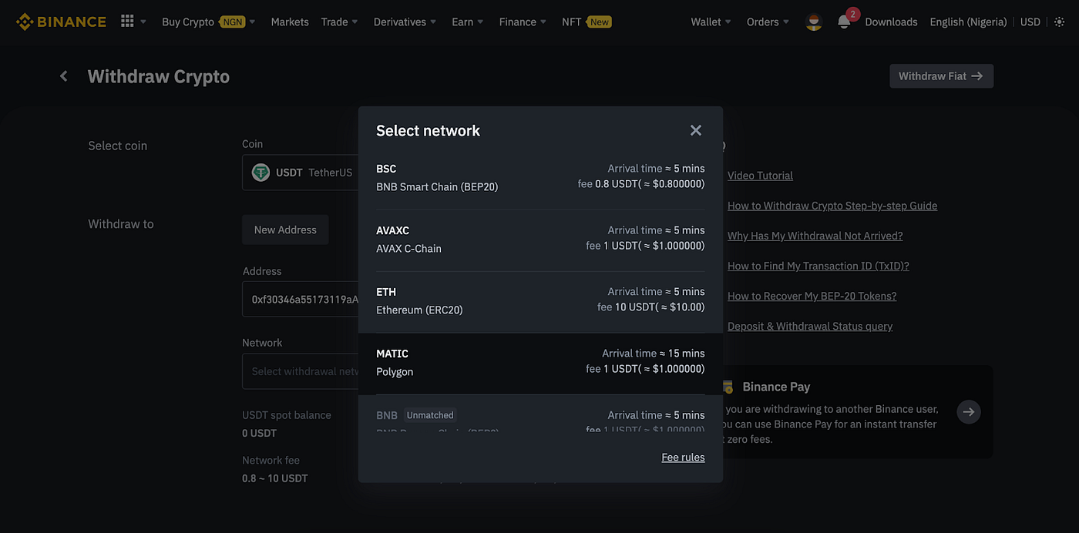Click the Binance Pay arrow circle icon
Image resolution: width=1079 pixels, height=533 pixels.
tap(969, 412)
